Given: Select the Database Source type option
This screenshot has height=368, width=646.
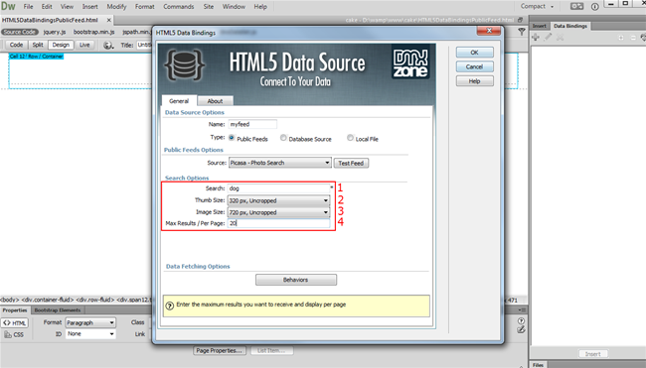Looking at the screenshot, I should [x=283, y=138].
